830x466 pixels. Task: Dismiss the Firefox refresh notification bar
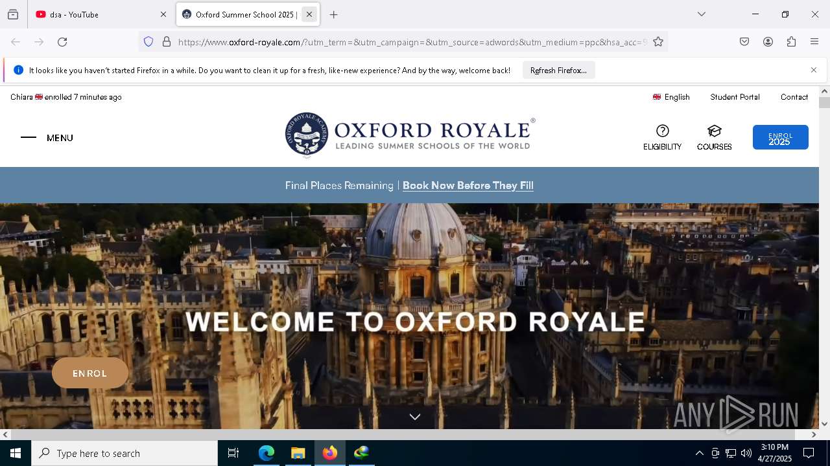tap(814, 70)
